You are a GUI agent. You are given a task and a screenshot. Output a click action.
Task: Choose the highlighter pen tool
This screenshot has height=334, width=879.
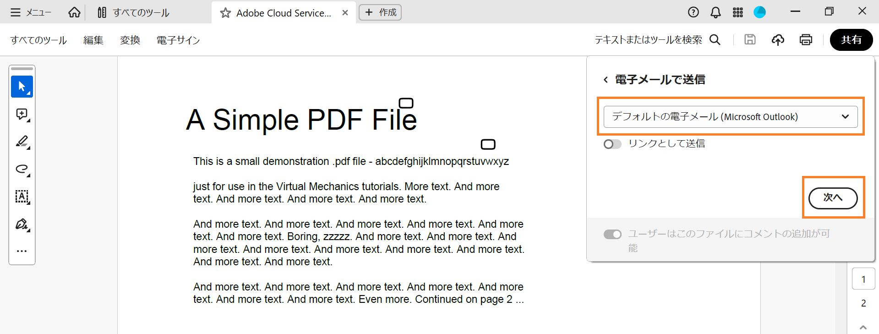22,142
